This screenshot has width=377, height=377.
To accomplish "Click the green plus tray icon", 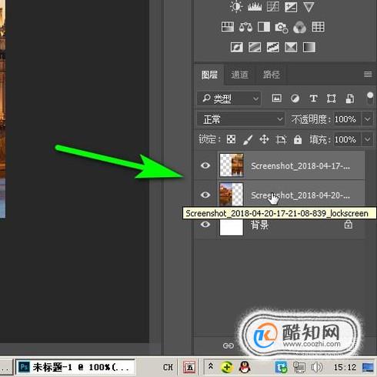I will click(x=227, y=367).
